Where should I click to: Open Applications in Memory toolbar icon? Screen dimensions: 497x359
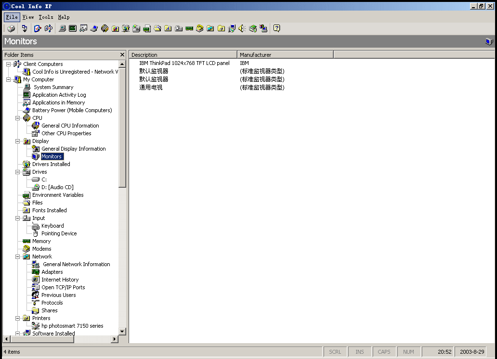click(x=83, y=28)
